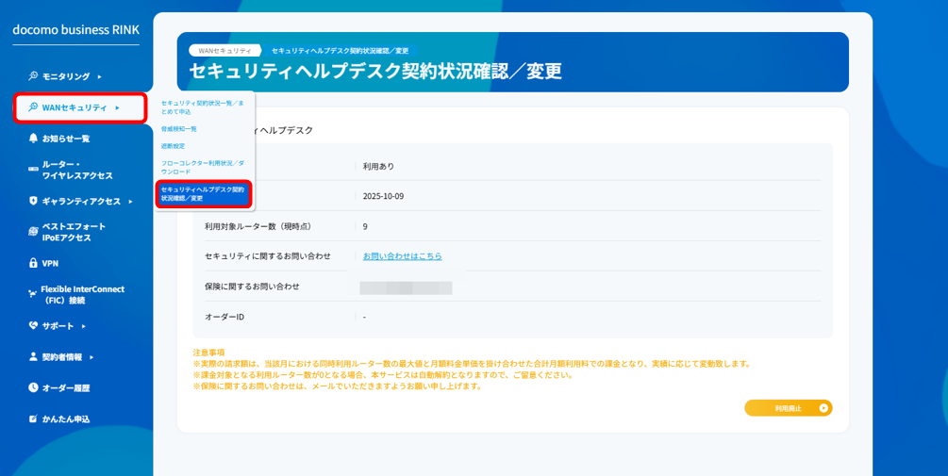
Task: Click the お問い合わせはこちら link
Action: 402,256
